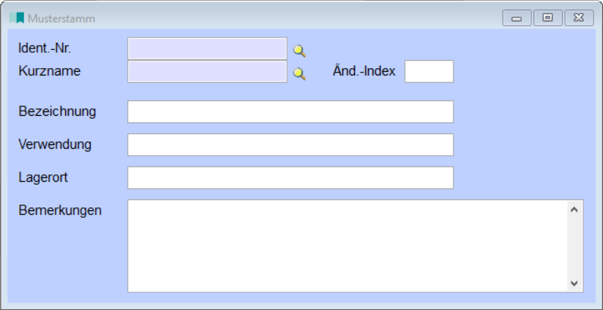Click the Musterstamm bookmark icon in title bar
Viewport: 603px width, 310px height.
click(x=18, y=17)
